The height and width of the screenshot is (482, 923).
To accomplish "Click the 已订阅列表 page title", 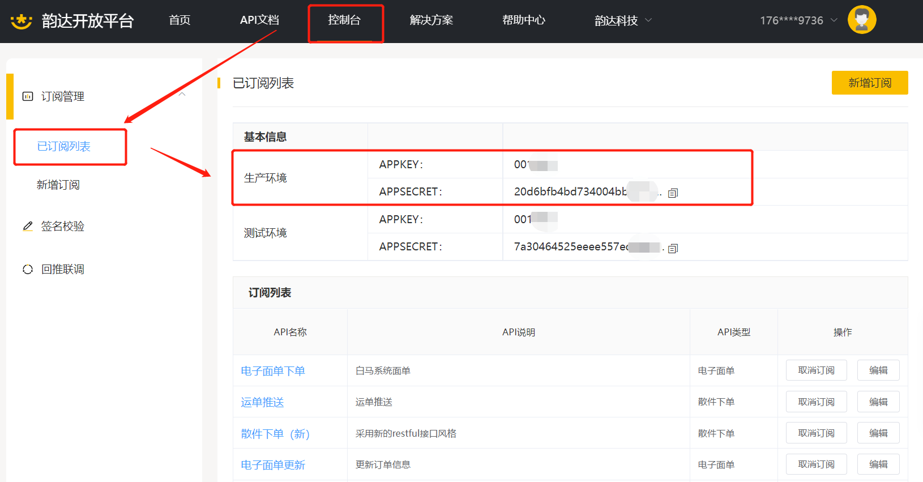I will pyautogui.click(x=263, y=83).
